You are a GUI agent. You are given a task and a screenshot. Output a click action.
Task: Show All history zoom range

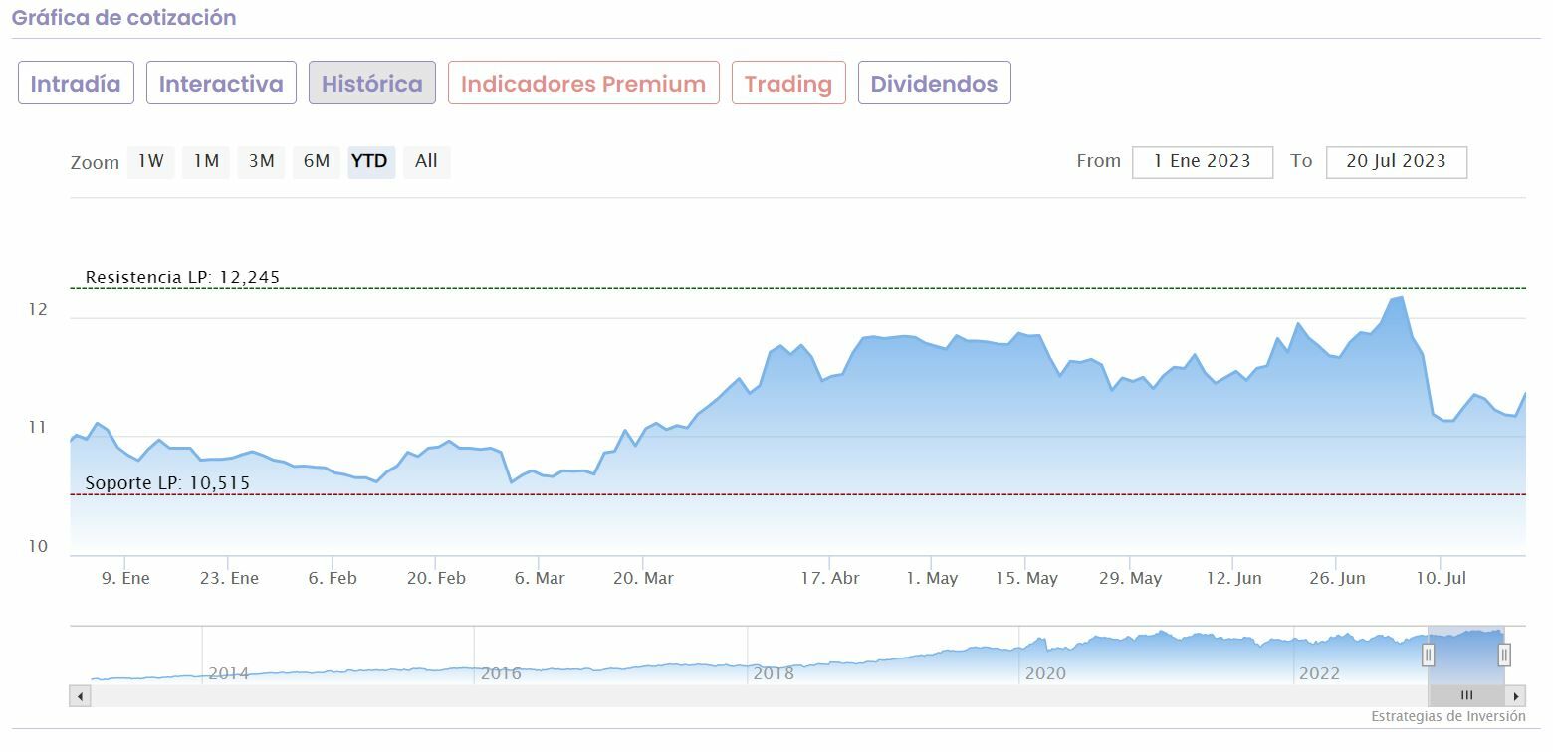click(426, 161)
